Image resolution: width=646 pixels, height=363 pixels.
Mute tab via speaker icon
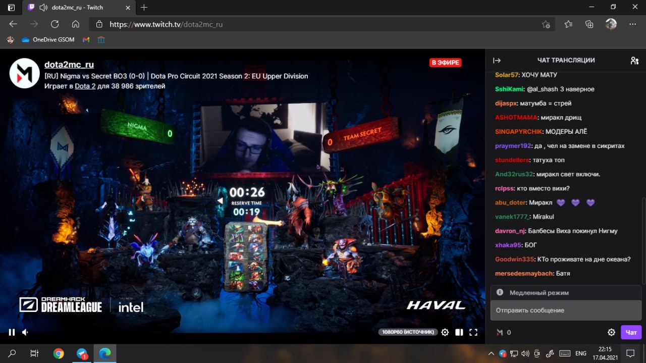tap(43, 8)
